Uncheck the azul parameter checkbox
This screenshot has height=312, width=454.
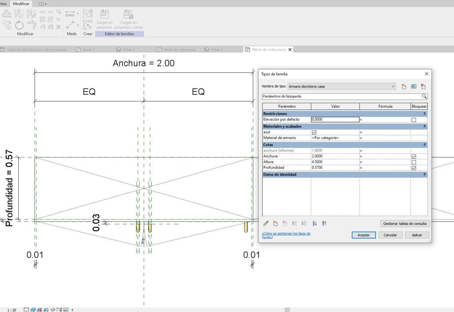pyautogui.click(x=314, y=132)
